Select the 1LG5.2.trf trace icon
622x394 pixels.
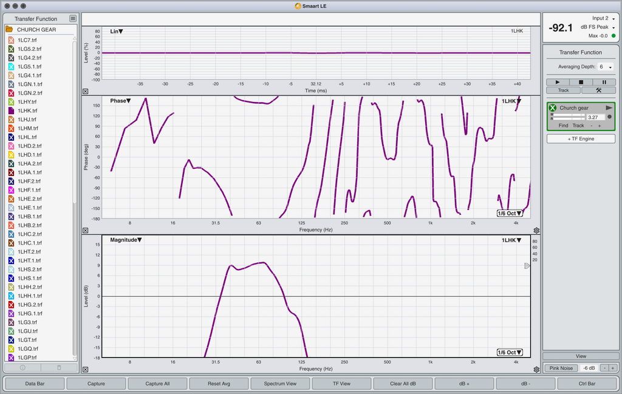[11, 49]
